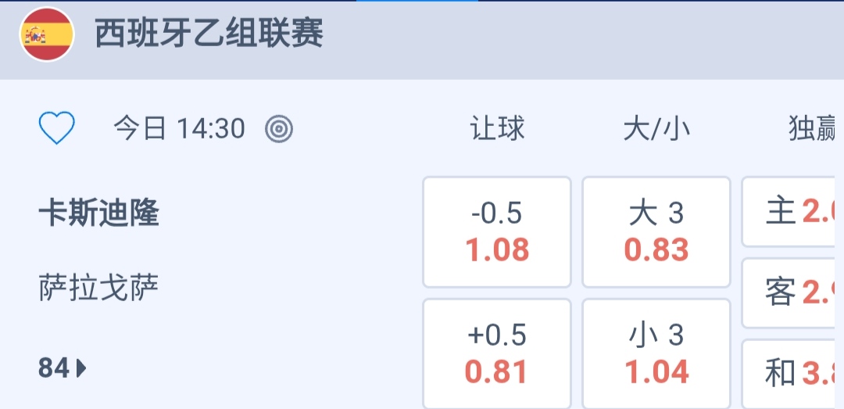Select the 让球 column header
The image size is (844, 409).
pos(497,129)
